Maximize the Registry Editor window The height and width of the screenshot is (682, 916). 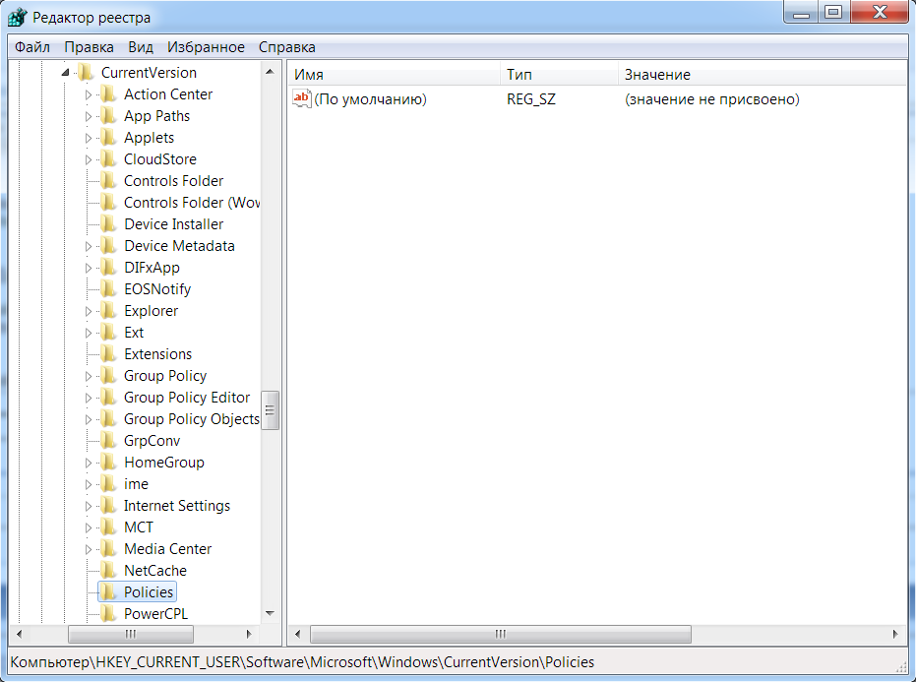(x=833, y=12)
